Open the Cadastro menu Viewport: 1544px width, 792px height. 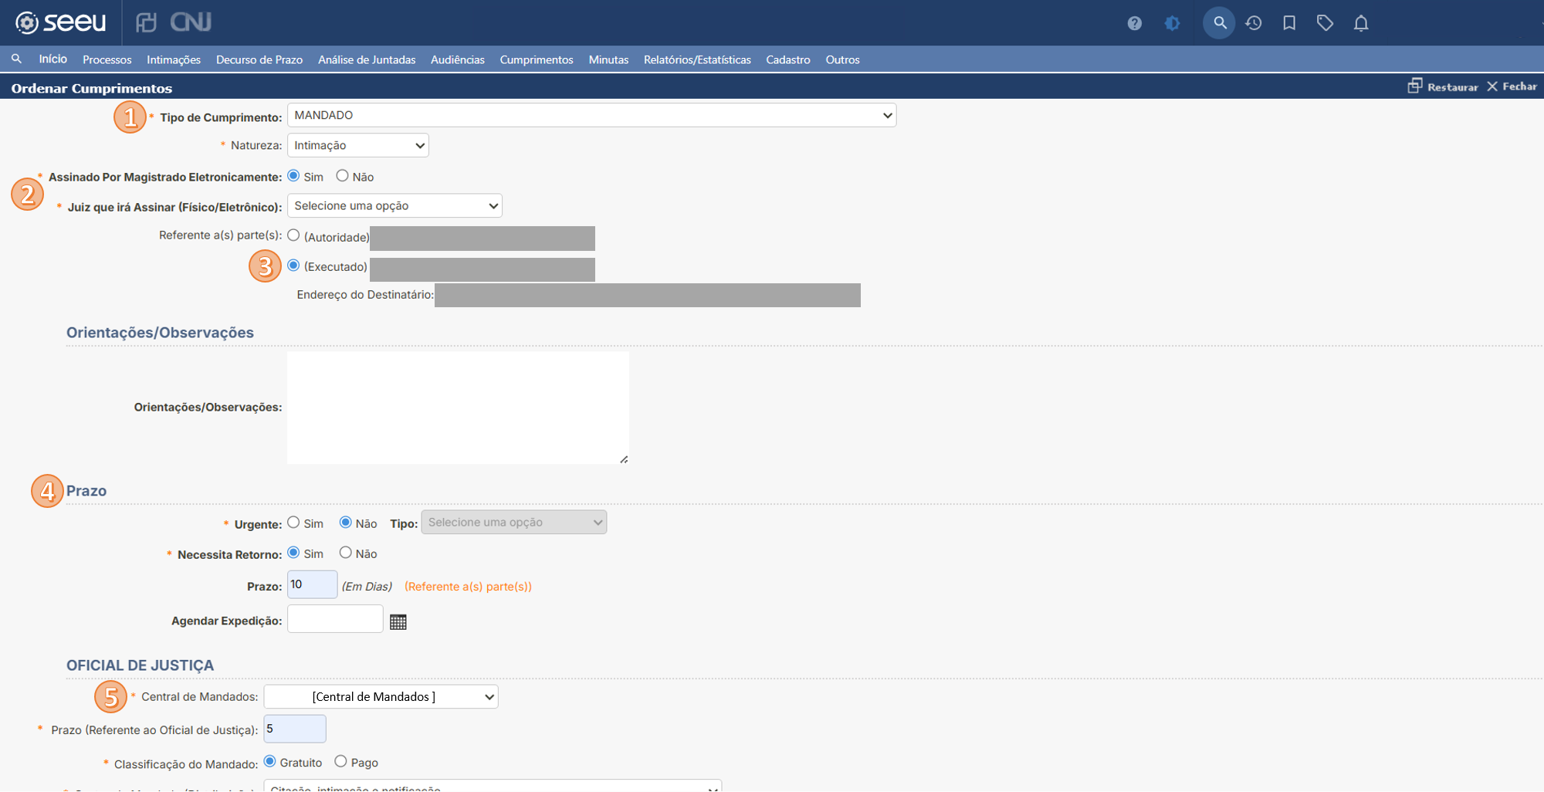[x=788, y=59]
